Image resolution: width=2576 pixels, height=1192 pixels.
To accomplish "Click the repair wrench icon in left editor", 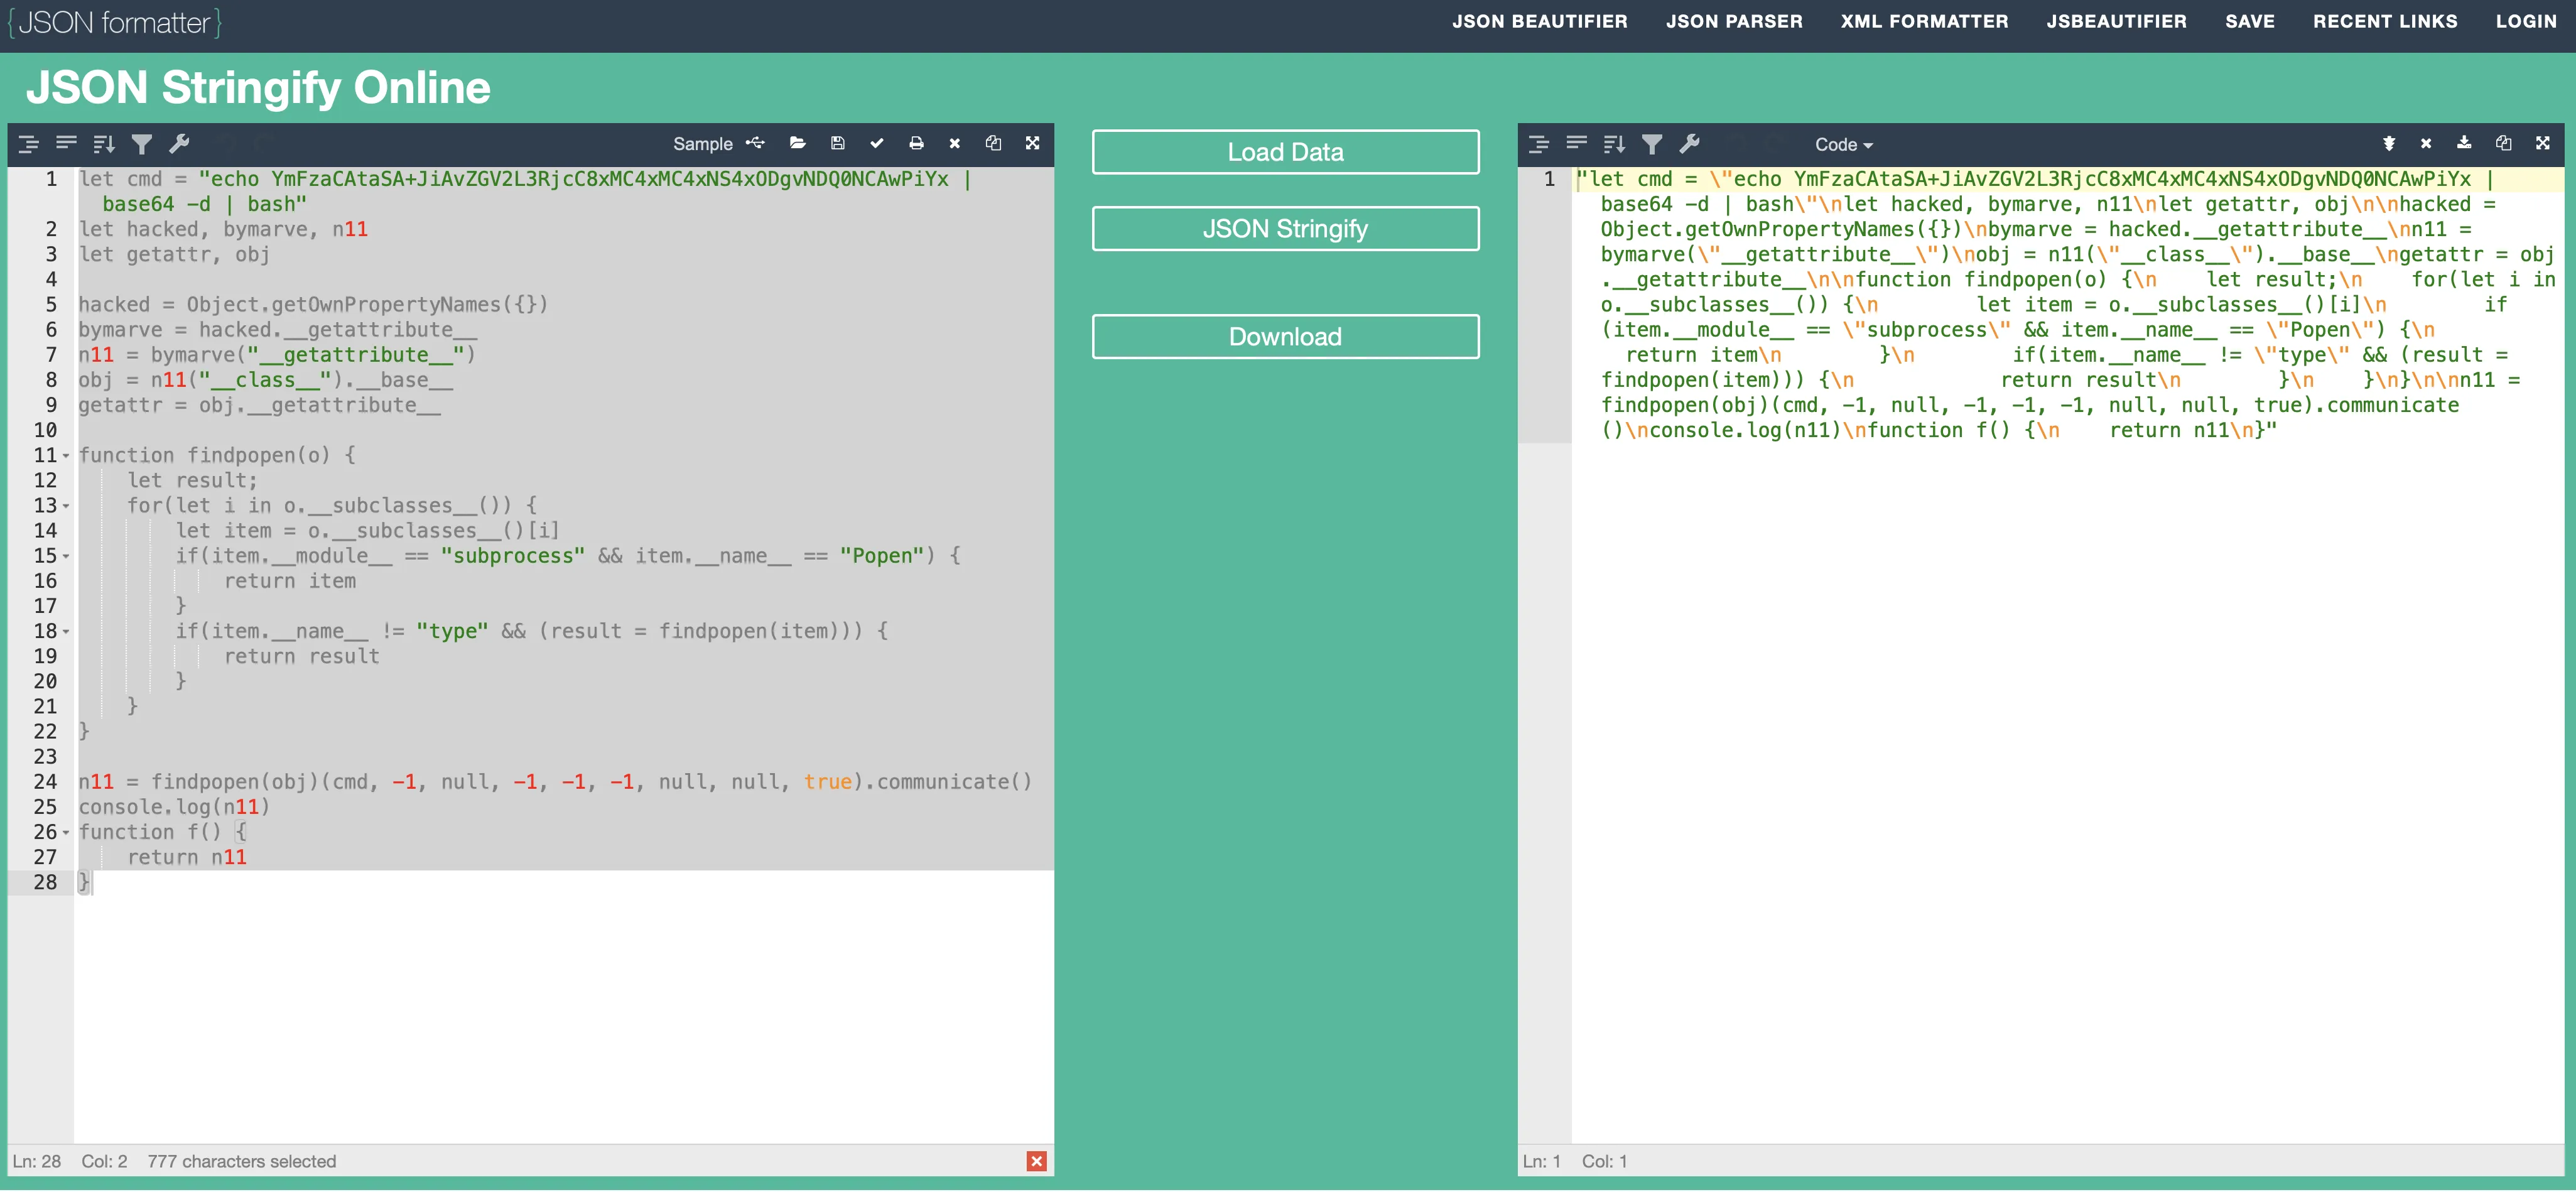I will pyautogui.click(x=180, y=144).
